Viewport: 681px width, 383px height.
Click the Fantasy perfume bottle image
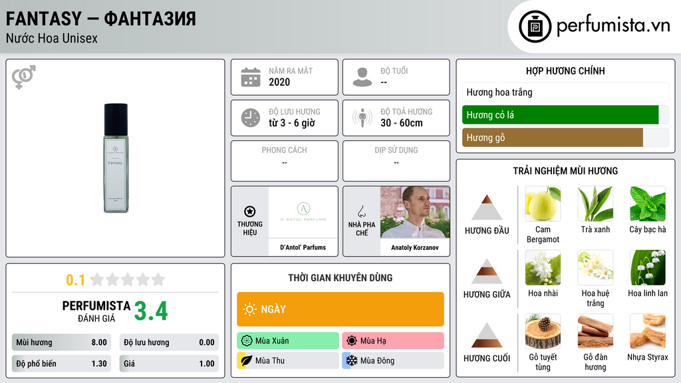116,158
